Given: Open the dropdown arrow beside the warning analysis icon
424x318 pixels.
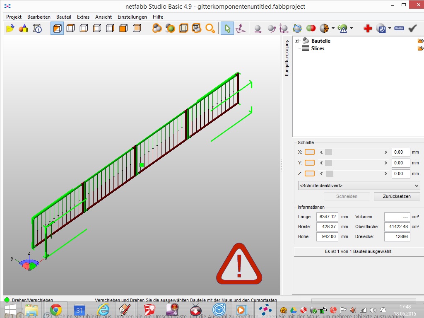Looking at the screenshot, I should click(x=351, y=29).
